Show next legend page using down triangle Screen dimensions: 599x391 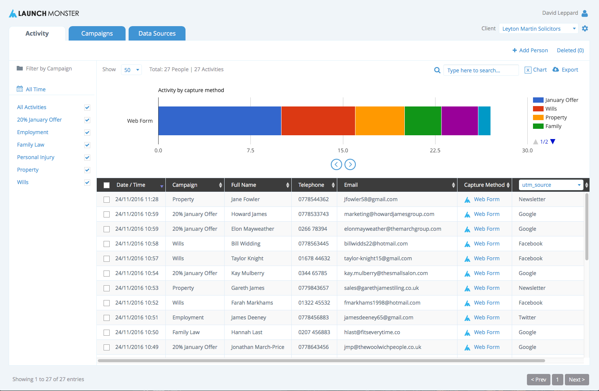(553, 142)
